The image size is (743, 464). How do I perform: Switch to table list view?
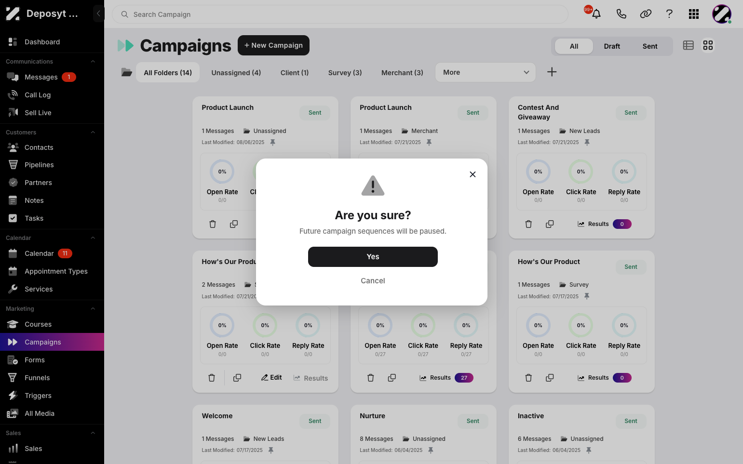[x=689, y=45]
